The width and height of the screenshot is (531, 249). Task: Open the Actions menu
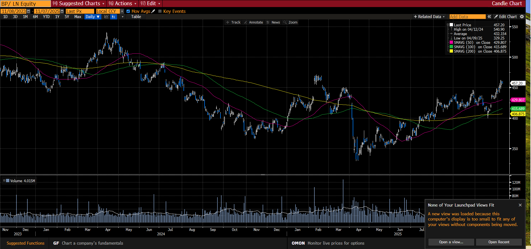coord(123,4)
